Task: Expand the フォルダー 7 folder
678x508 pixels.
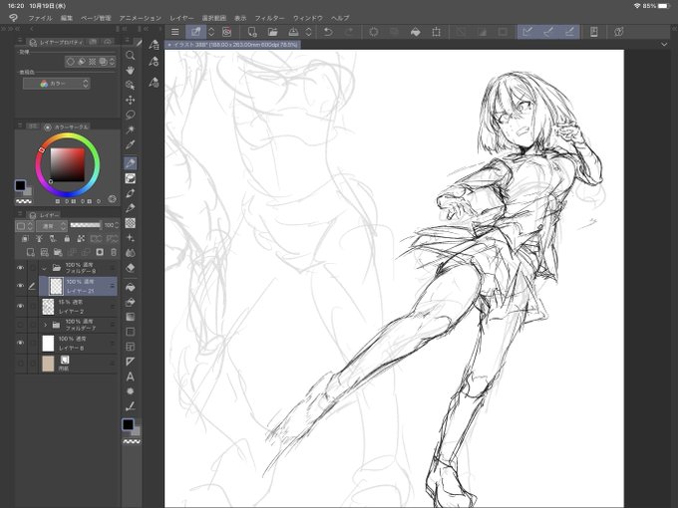Action: [45, 325]
